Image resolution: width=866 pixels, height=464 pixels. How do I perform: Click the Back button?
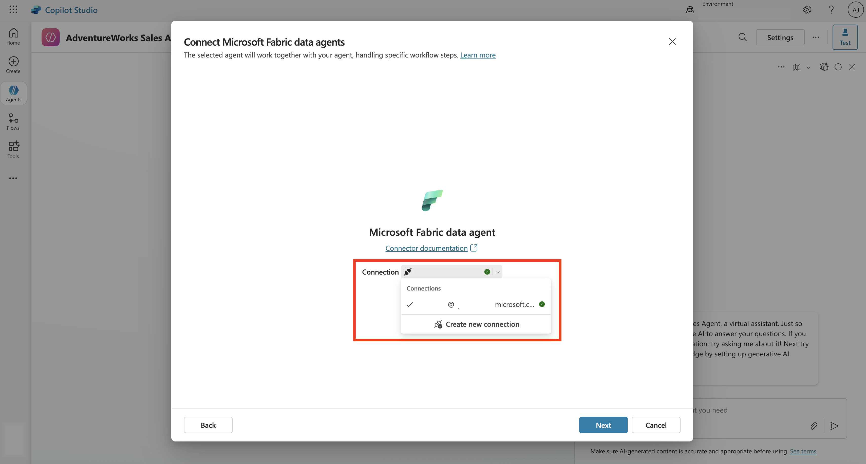pyautogui.click(x=208, y=425)
